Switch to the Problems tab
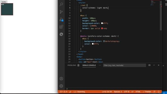This screenshot has width=167, height=94. (x=72, y=65)
